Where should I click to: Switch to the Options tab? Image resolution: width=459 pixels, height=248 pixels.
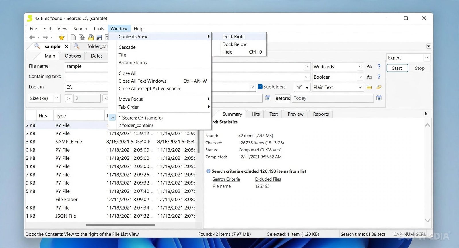click(73, 56)
